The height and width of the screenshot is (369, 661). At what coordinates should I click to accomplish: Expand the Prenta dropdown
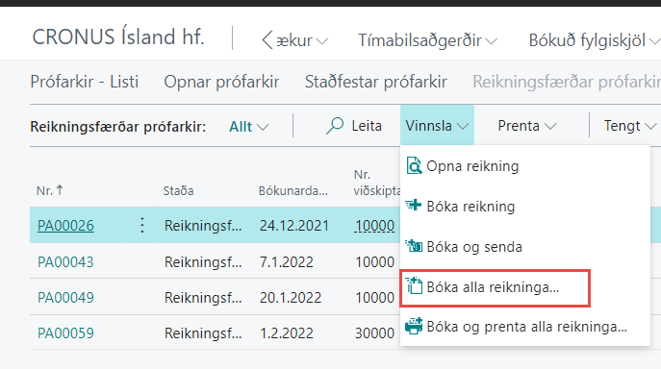coord(527,126)
